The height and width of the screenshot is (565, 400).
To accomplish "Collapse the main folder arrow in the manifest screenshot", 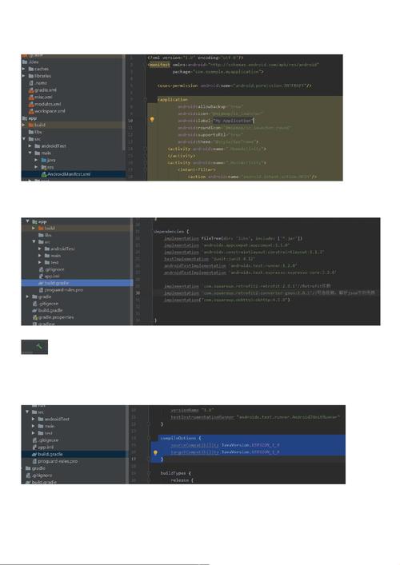I will pos(30,153).
